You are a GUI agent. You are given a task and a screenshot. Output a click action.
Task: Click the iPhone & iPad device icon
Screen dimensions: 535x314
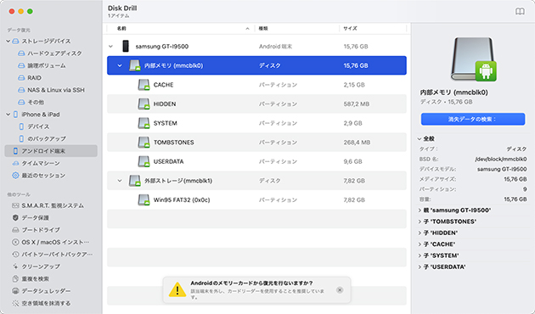15,115
